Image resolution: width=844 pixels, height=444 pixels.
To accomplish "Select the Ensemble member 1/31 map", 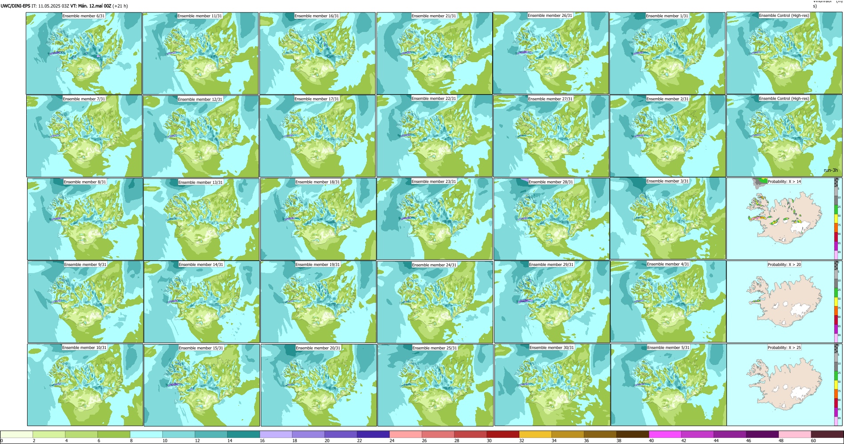I will pos(667,53).
